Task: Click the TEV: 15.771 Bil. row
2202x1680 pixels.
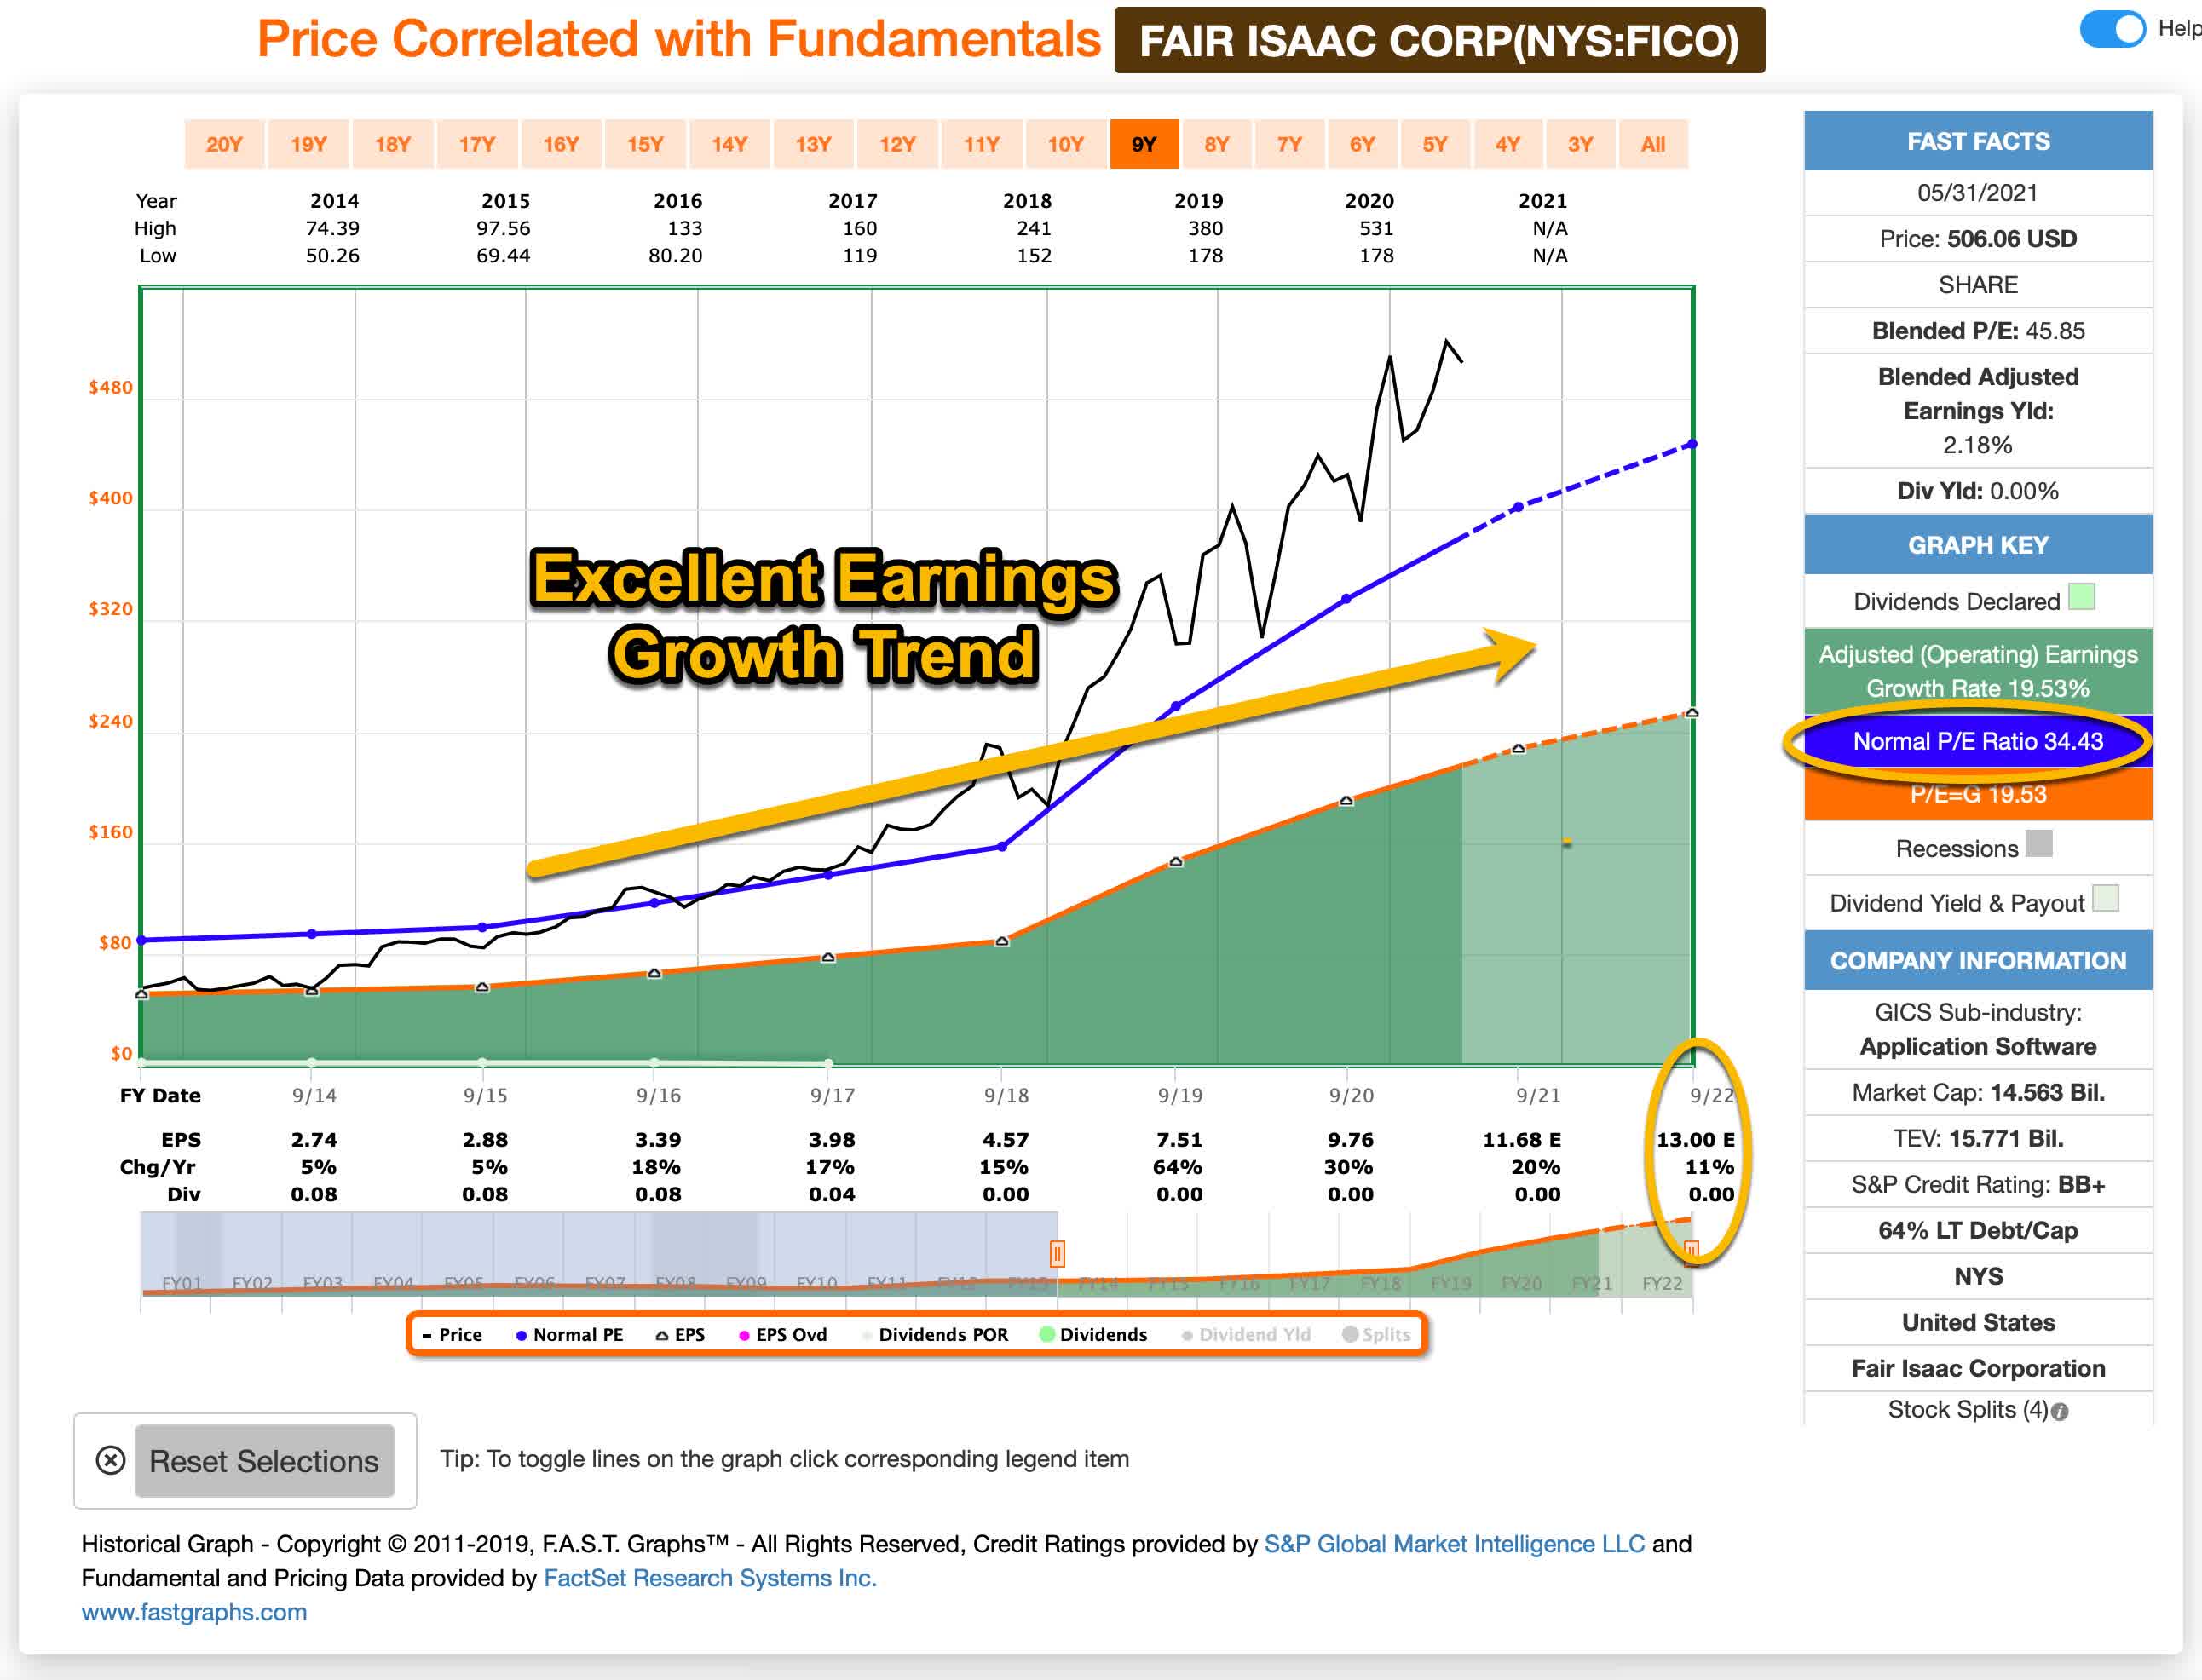Action: [x=1978, y=1139]
